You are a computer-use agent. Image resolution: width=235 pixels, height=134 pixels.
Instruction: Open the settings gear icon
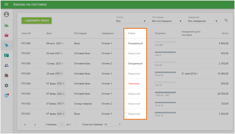tap(6, 85)
